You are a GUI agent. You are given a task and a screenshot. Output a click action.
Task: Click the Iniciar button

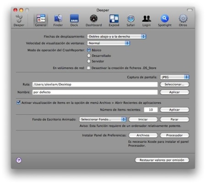pyautogui.click(x=143, y=119)
